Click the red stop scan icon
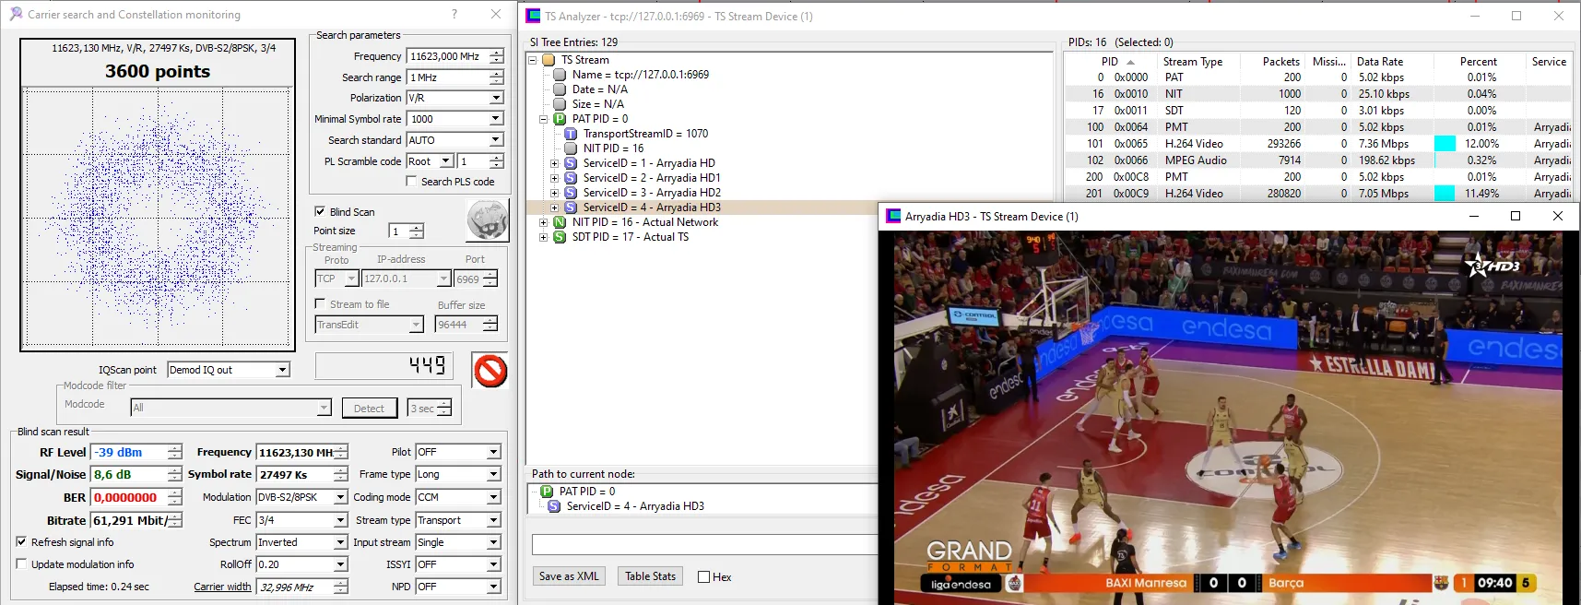 (x=490, y=371)
